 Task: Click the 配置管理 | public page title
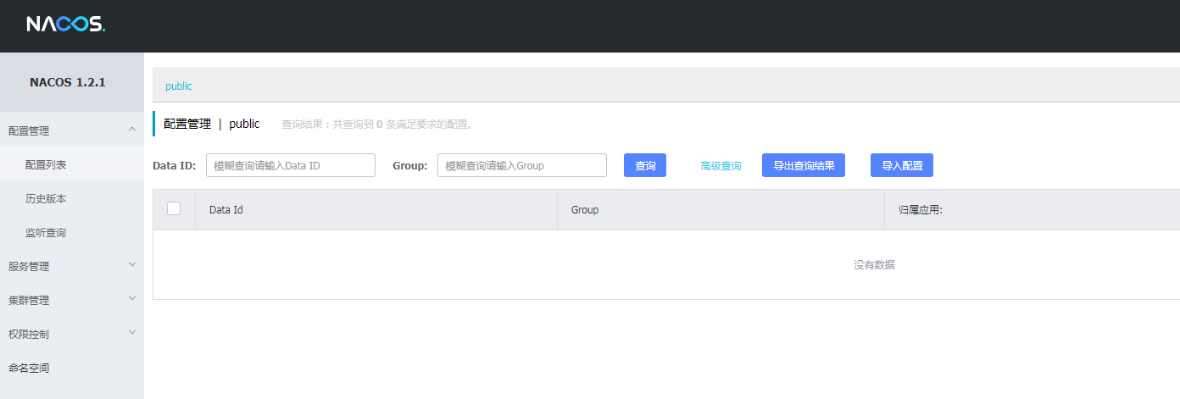click(x=212, y=124)
